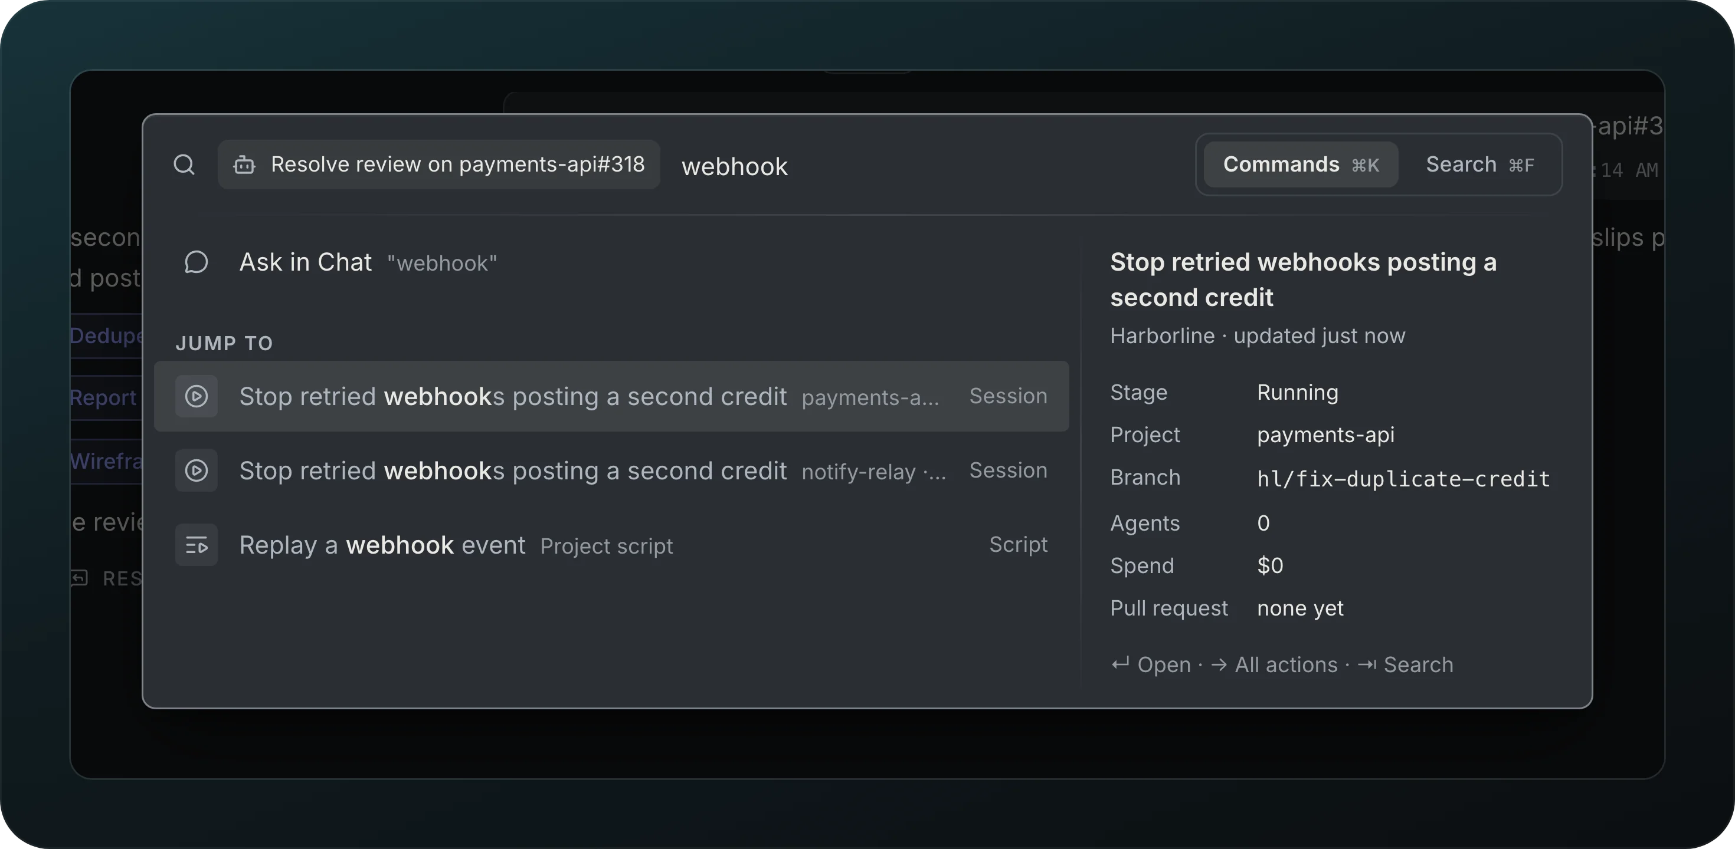Click the preview title Stop retried webhooks posting
The width and height of the screenshot is (1735, 849).
tap(1303, 279)
